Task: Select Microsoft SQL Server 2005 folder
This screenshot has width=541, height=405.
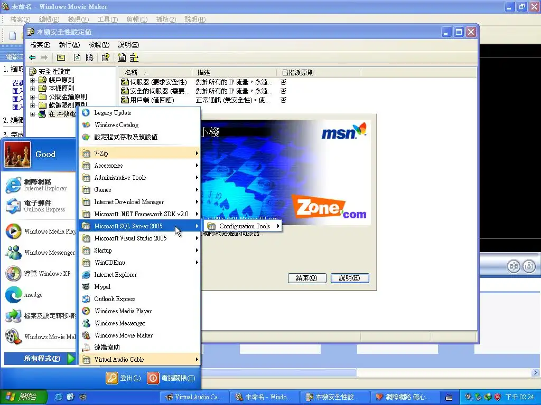Action: pyautogui.click(x=139, y=226)
